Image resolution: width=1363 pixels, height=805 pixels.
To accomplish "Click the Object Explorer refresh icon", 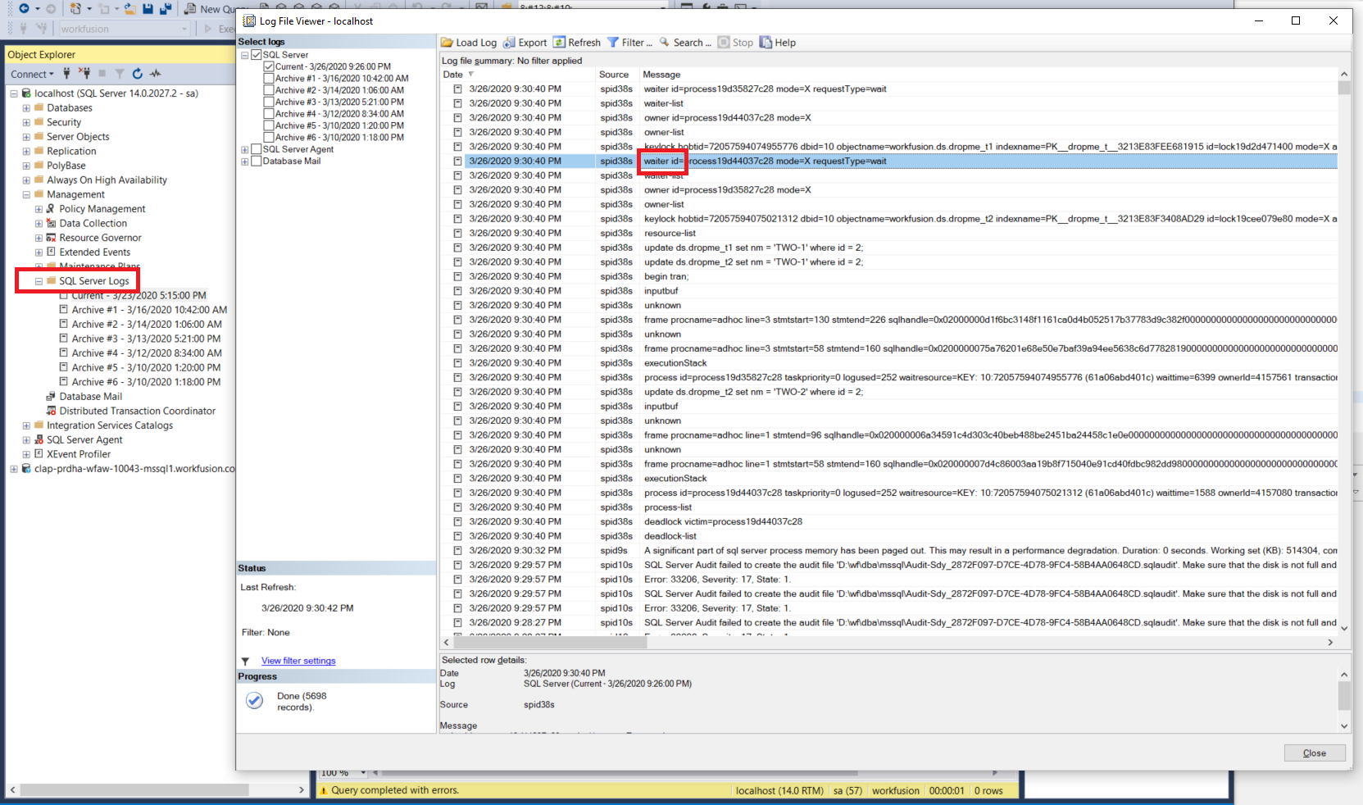I will pos(137,74).
